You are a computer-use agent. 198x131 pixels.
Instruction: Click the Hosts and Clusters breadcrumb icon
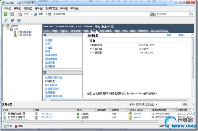(x=50, y=14)
